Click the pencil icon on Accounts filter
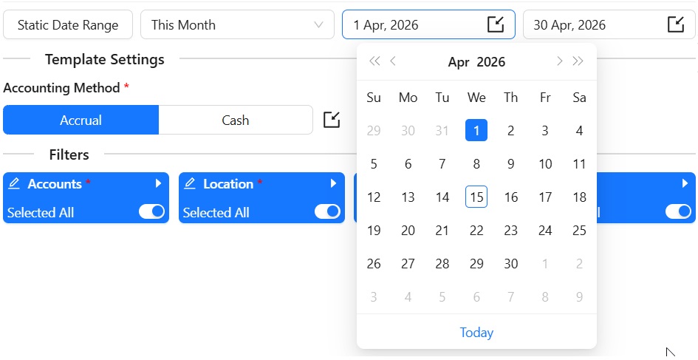 (x=14, y=183)
